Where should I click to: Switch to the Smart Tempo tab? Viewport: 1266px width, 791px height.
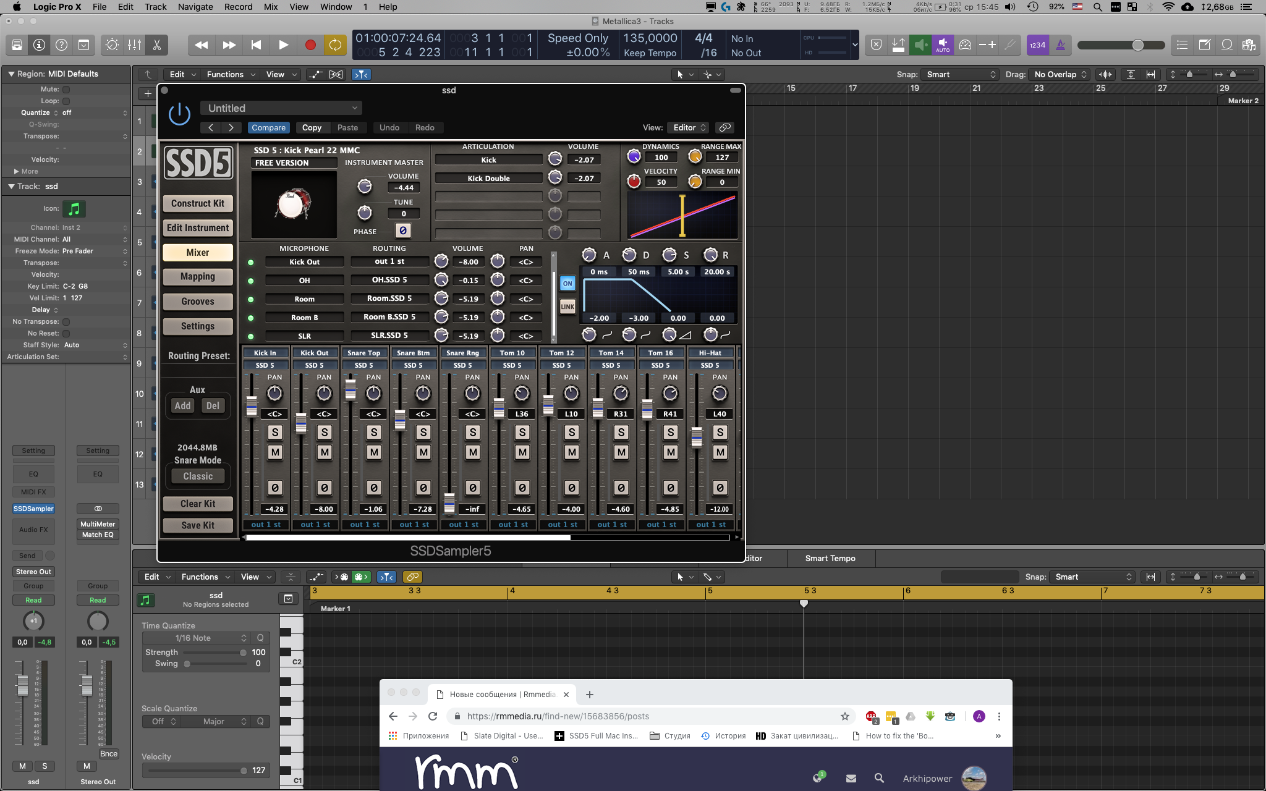(830, 558)
